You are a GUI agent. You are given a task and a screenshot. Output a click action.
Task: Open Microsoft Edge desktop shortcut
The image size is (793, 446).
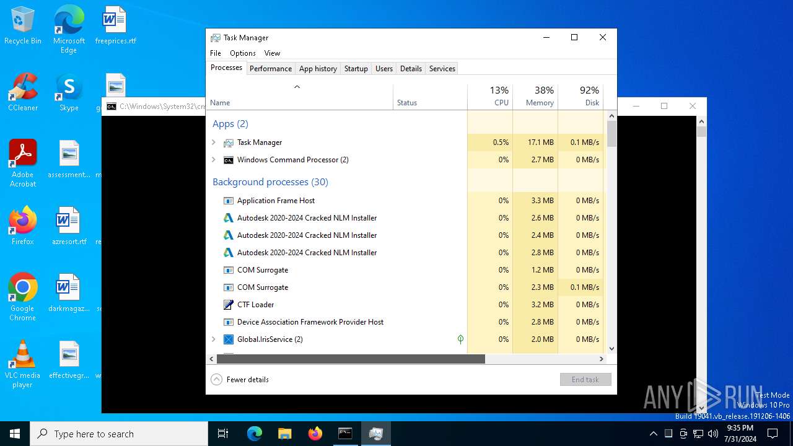tap(69, 30)
